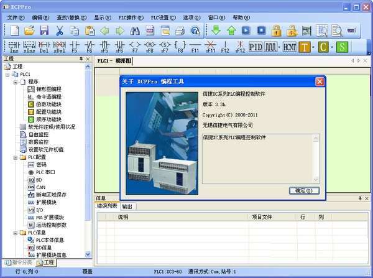
Task: Download program to PLC green down arrow
Action: (x=216, y=30)
